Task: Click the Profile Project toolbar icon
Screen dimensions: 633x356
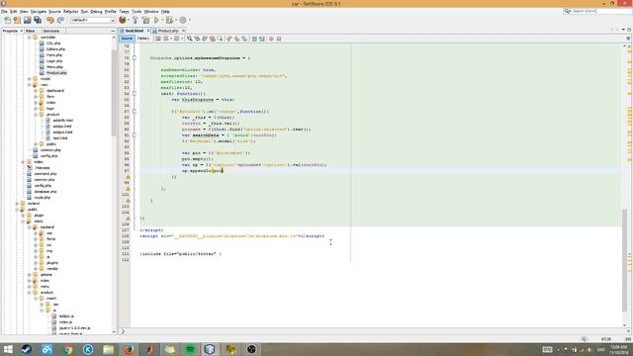Action: coord(183,20)
